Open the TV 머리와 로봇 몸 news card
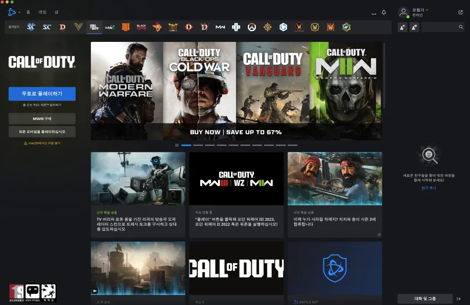Screen dimensions: 470x305 (x=138, y=195)
